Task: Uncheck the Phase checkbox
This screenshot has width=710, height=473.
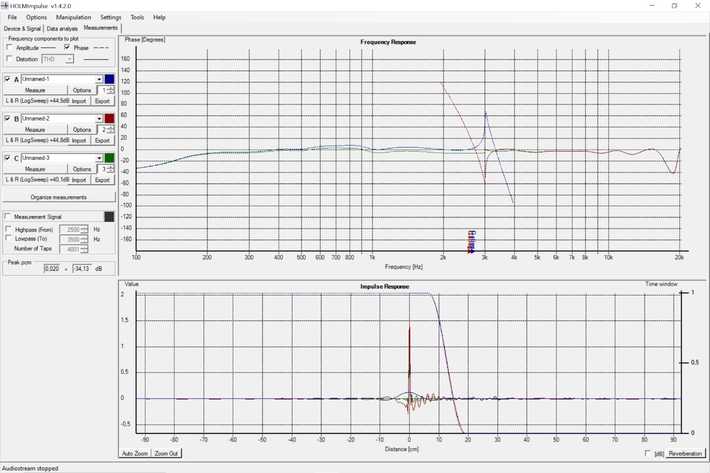Action: (67, 48)
